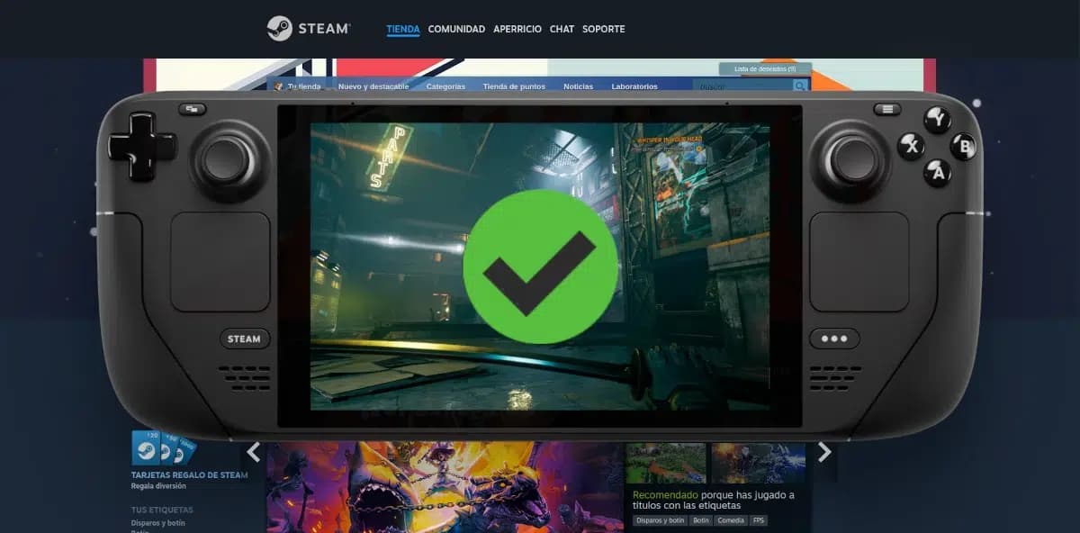Open Disparos y botín under TUS ETIQUETAS
This screenshot has width=1080, height=533.
pyautogui.click(x=158, y=522)
